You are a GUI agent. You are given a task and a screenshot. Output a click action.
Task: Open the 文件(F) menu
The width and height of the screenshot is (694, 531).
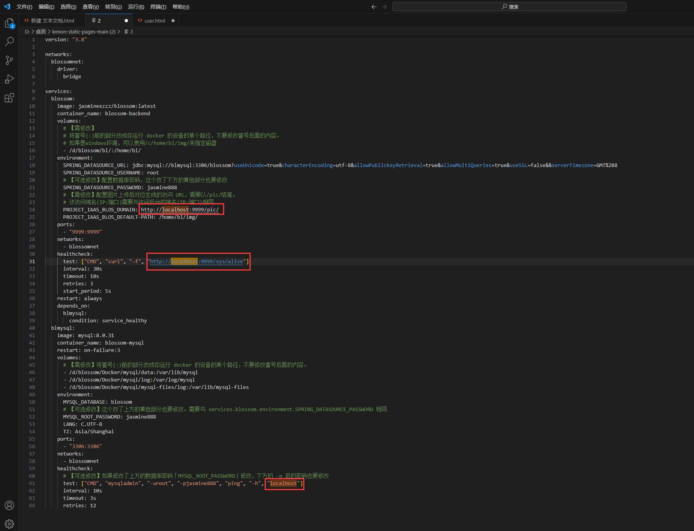(x=25, y=7)
